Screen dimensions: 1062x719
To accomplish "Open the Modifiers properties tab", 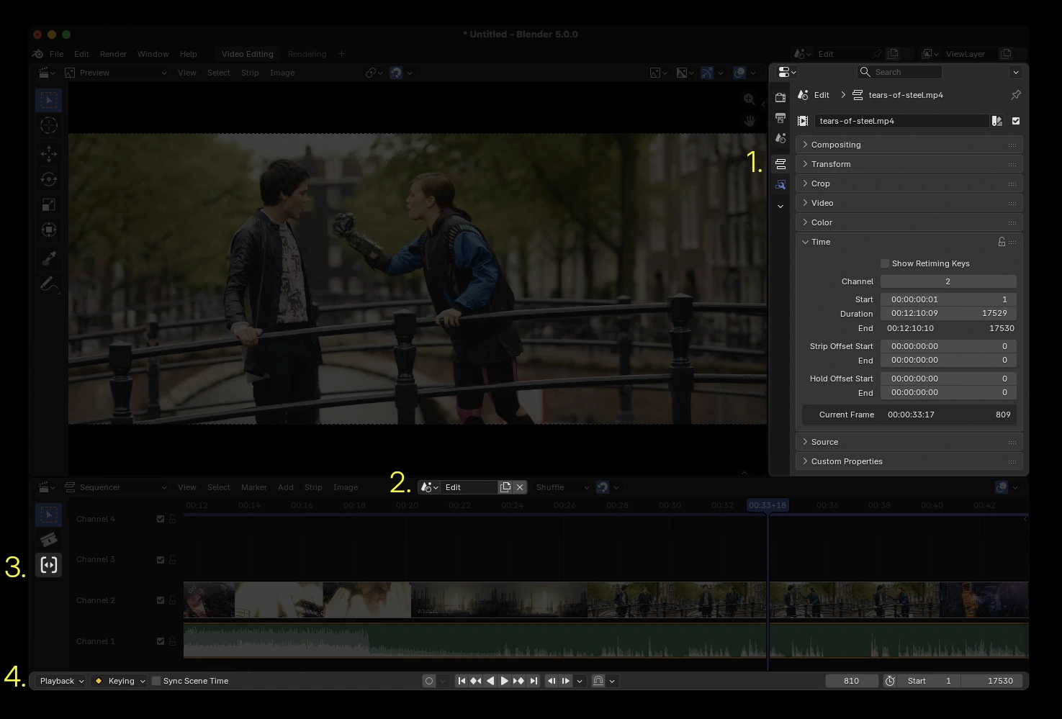I will pyautogui.click(x=780, y=185).
